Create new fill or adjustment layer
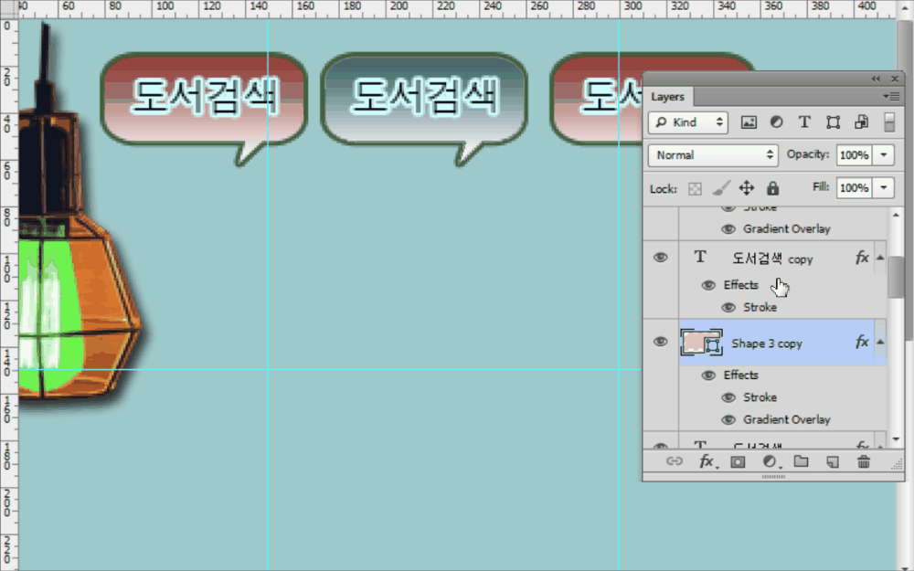 [x=771, y=461]
